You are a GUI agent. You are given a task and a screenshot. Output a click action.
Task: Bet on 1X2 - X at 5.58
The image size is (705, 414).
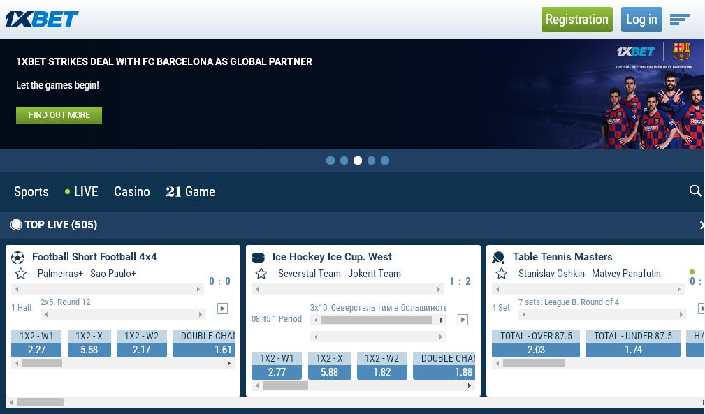pyautogui.click(x=89, y=343)
